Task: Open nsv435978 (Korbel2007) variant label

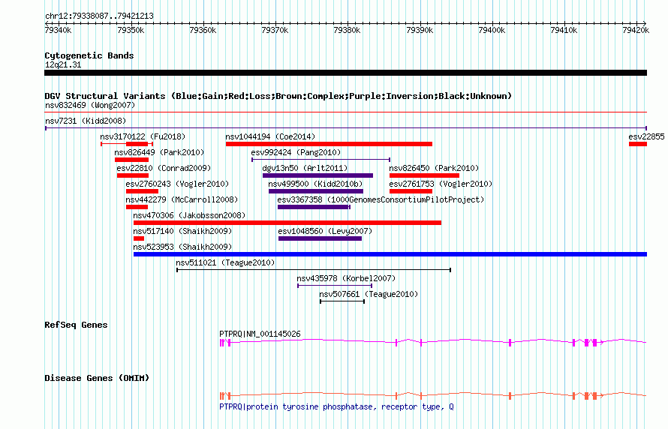Action: [x=346, y=278]
